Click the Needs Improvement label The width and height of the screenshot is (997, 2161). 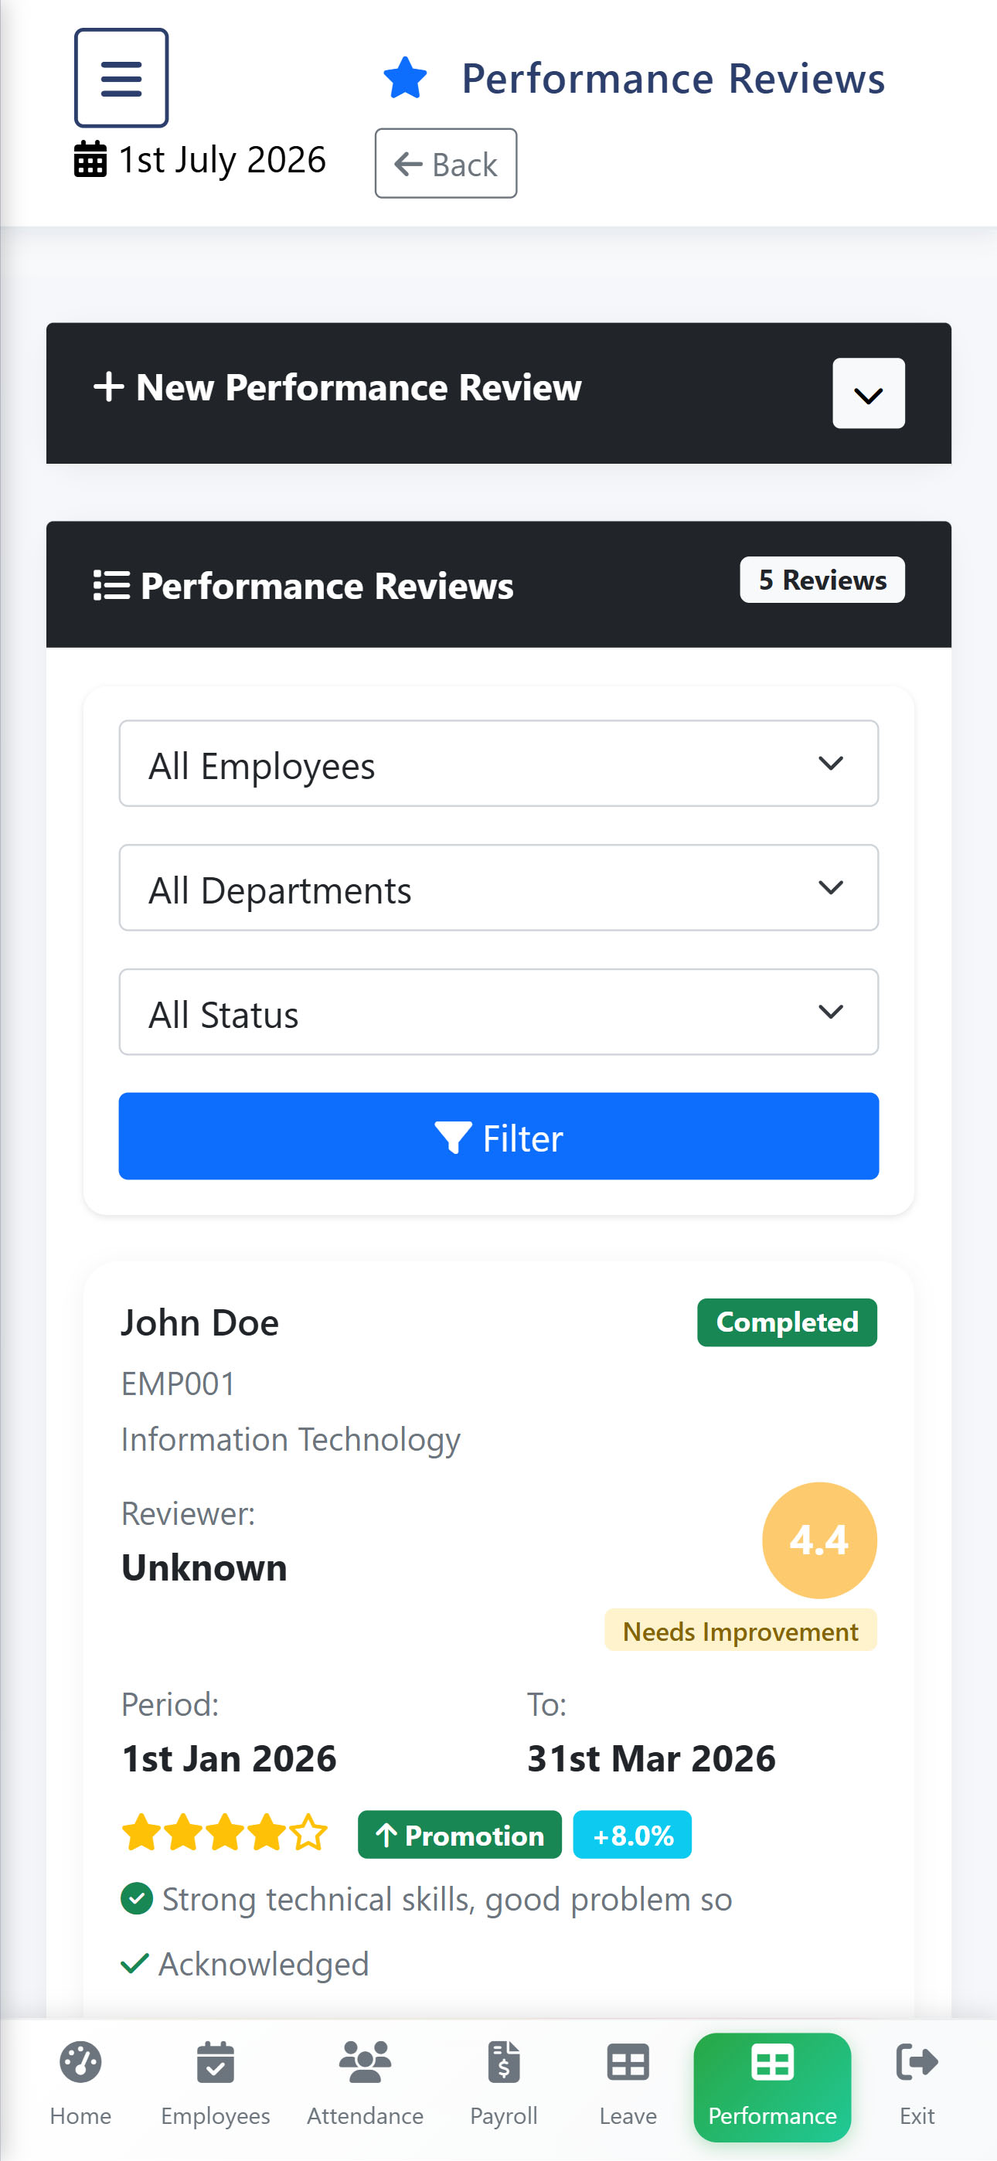740,1631
